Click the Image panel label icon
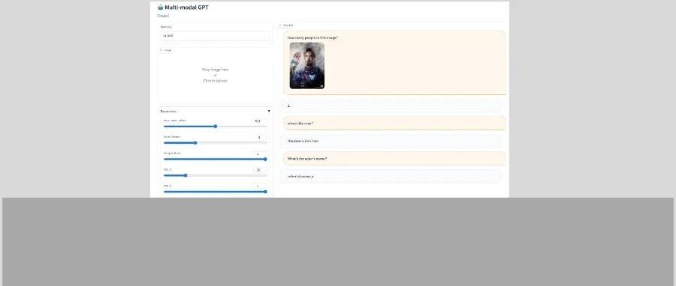The image size is (676, 286). 161,50
